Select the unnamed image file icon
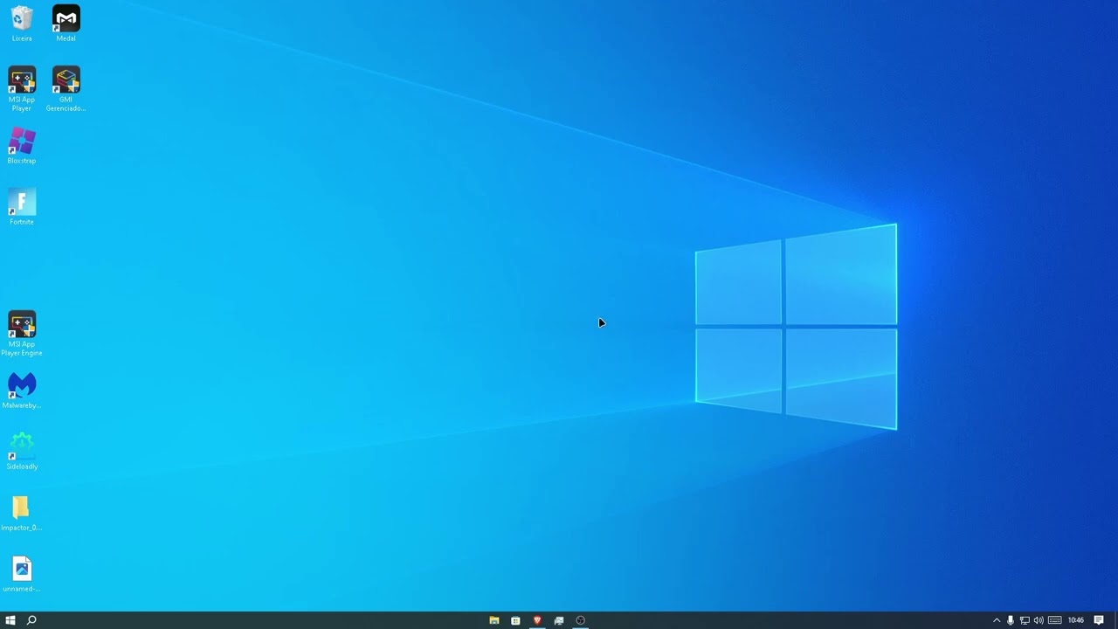Image resolution: width=1118 pixels, height=629 pixels. 22,574
